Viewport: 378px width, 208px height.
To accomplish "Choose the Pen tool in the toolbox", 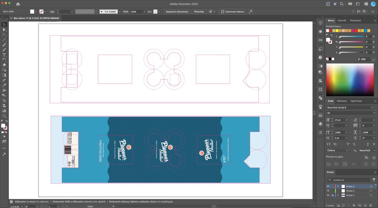I will 4,34.
